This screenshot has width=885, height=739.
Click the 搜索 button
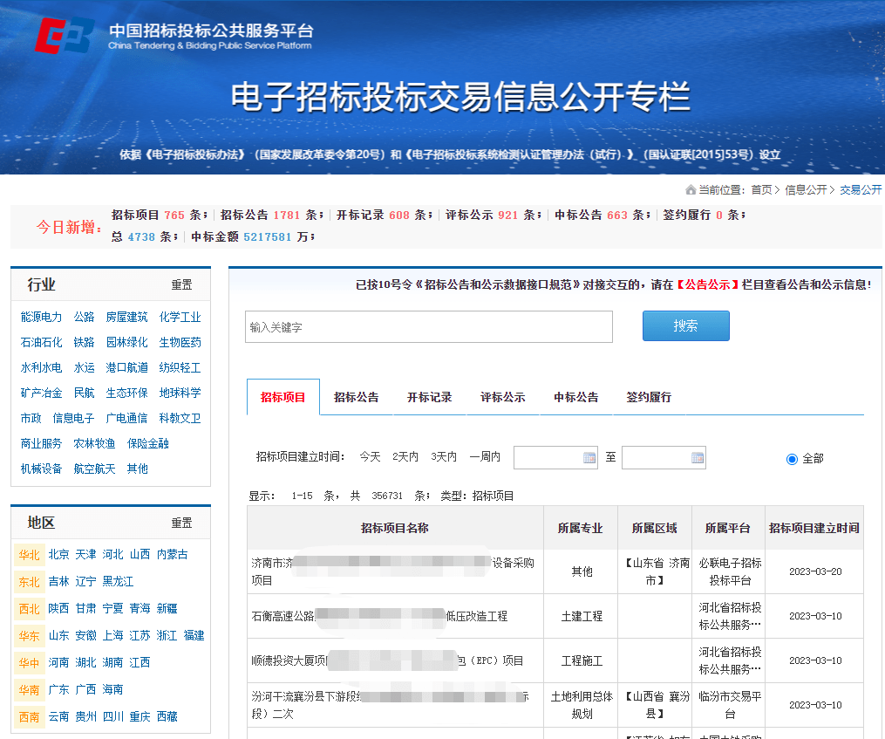[685, 326]
